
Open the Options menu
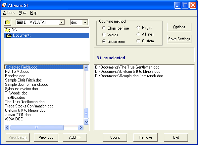tap(9, 13)
